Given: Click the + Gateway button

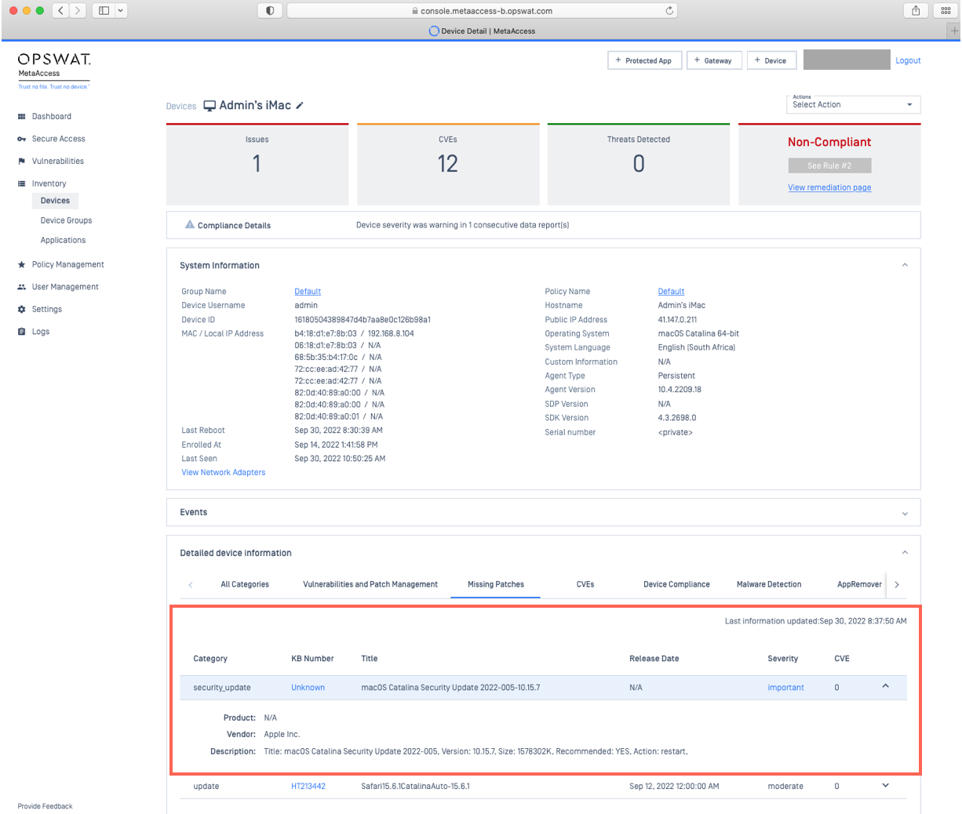Looking at the screenshot, I should (x=712, y=60).
